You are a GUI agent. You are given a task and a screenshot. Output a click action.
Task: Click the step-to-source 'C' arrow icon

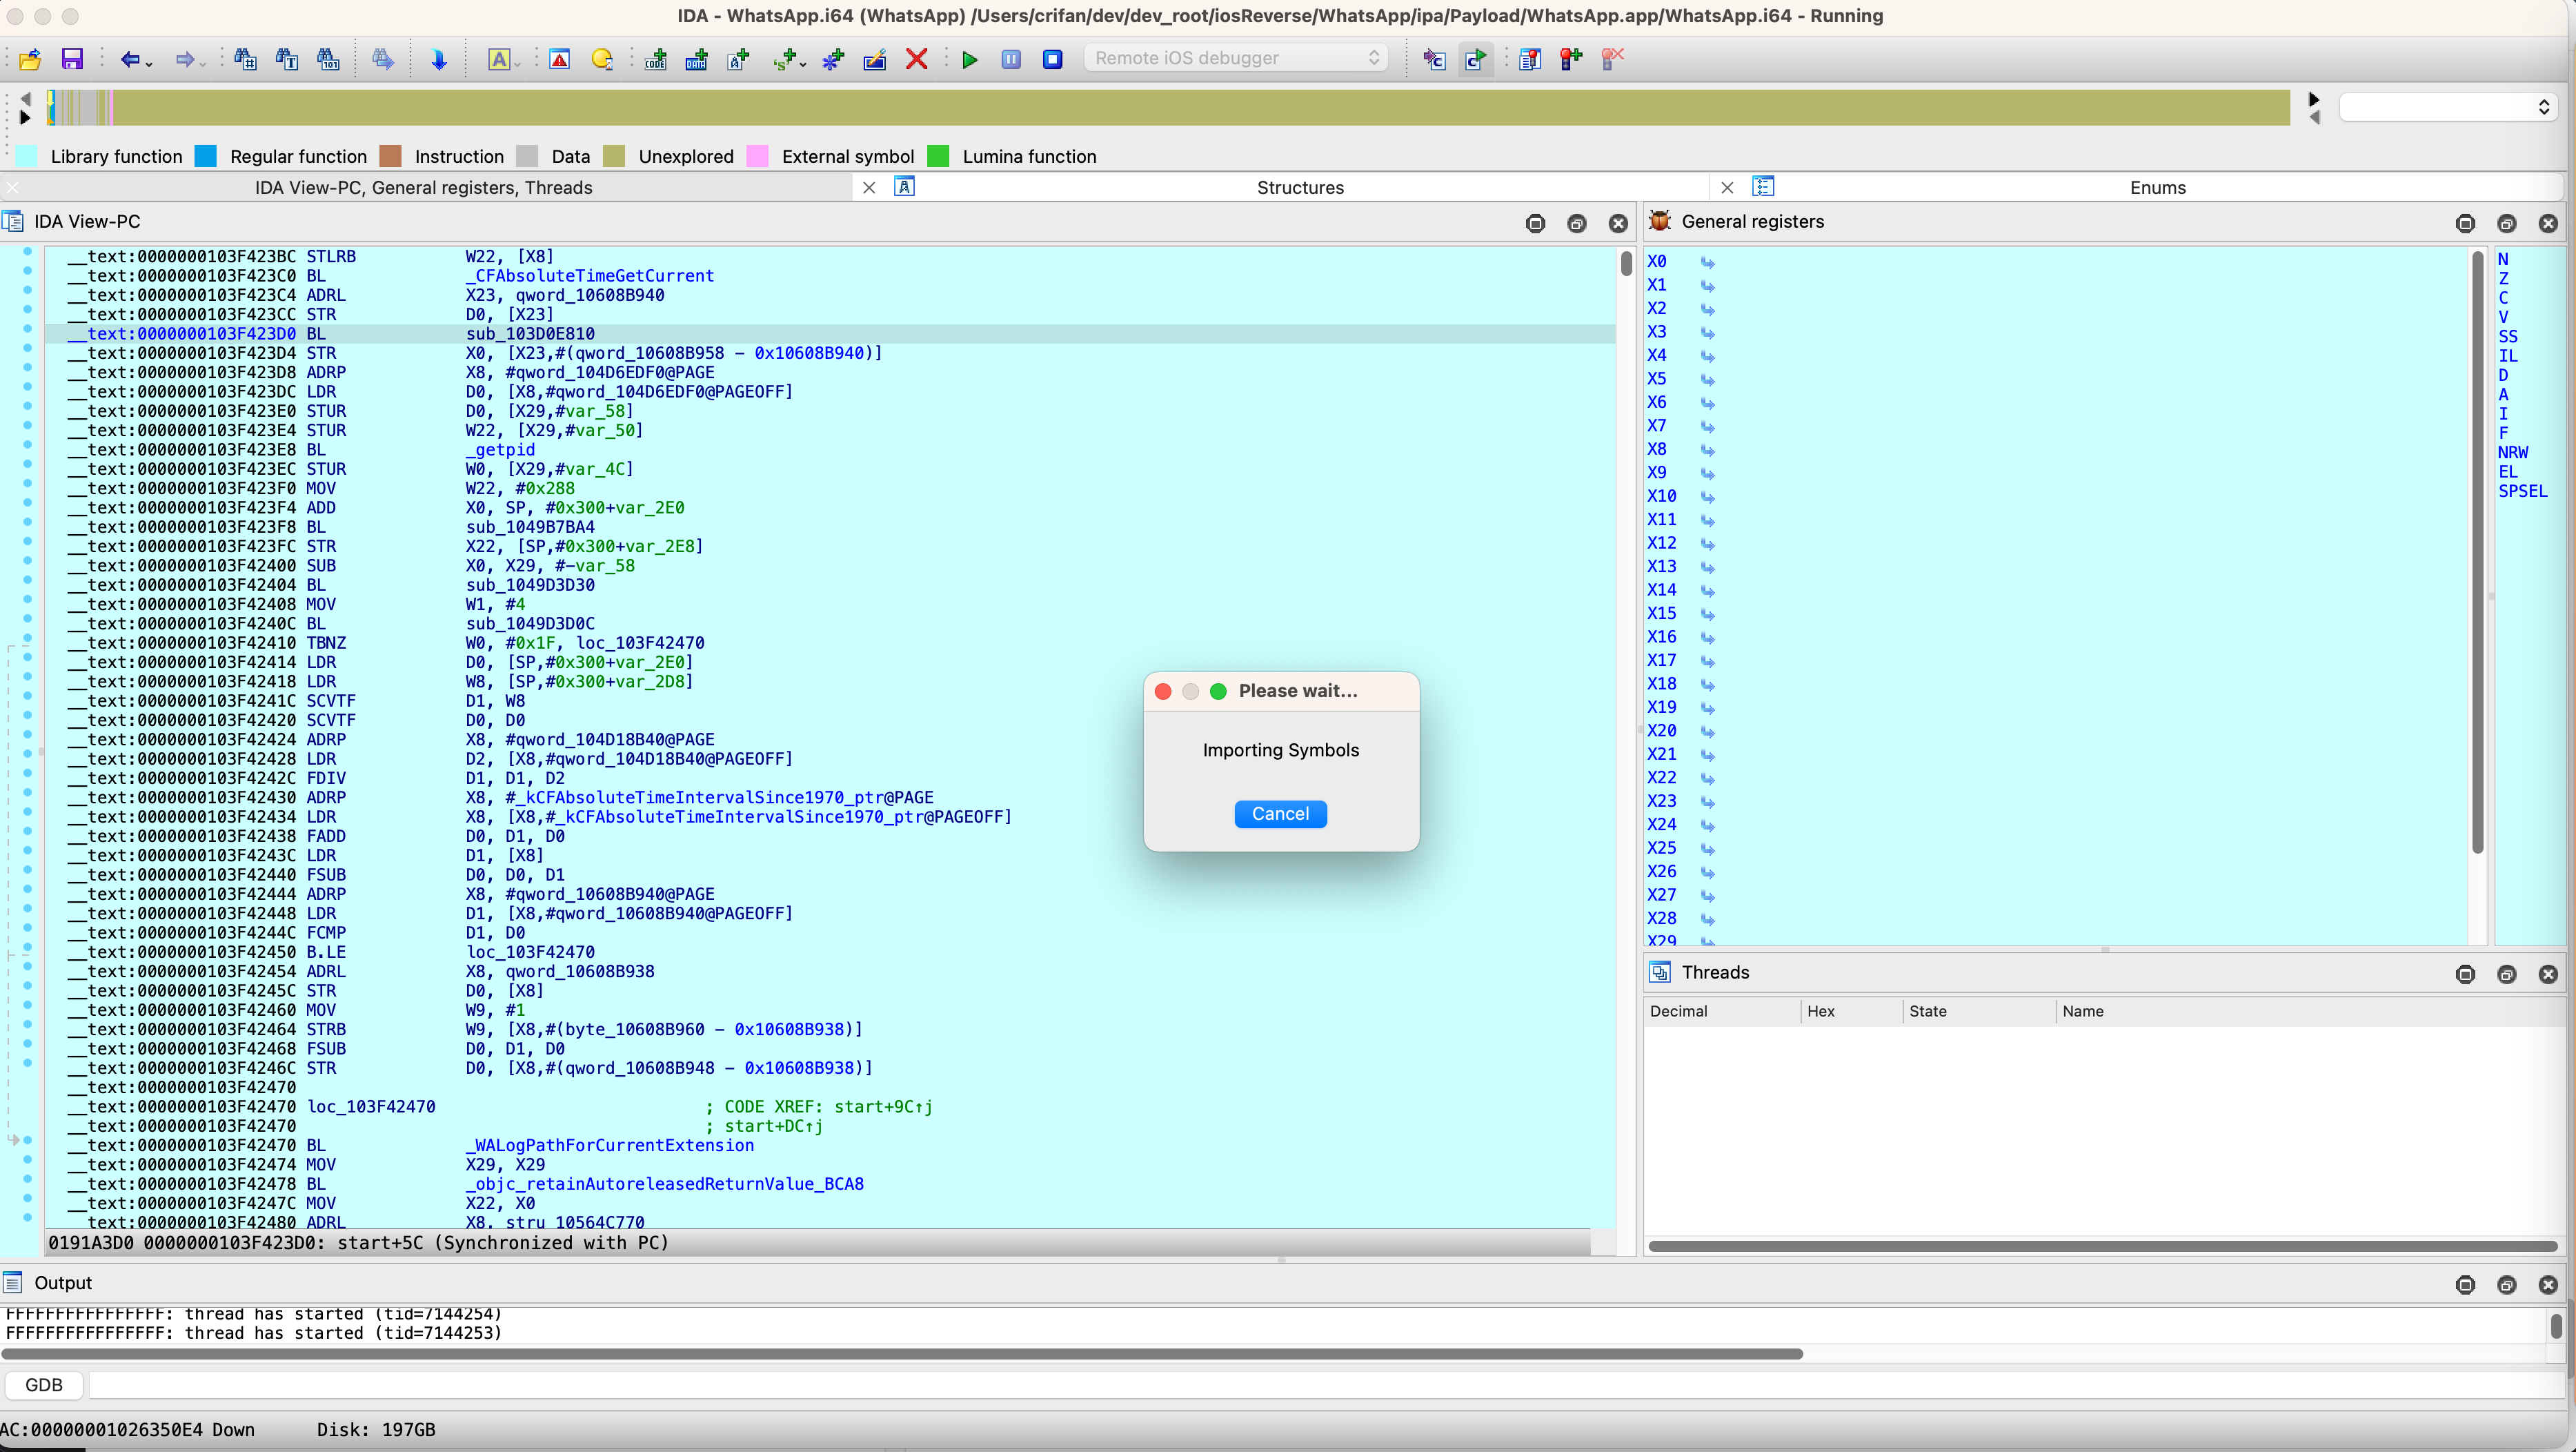click(1434, 59)
